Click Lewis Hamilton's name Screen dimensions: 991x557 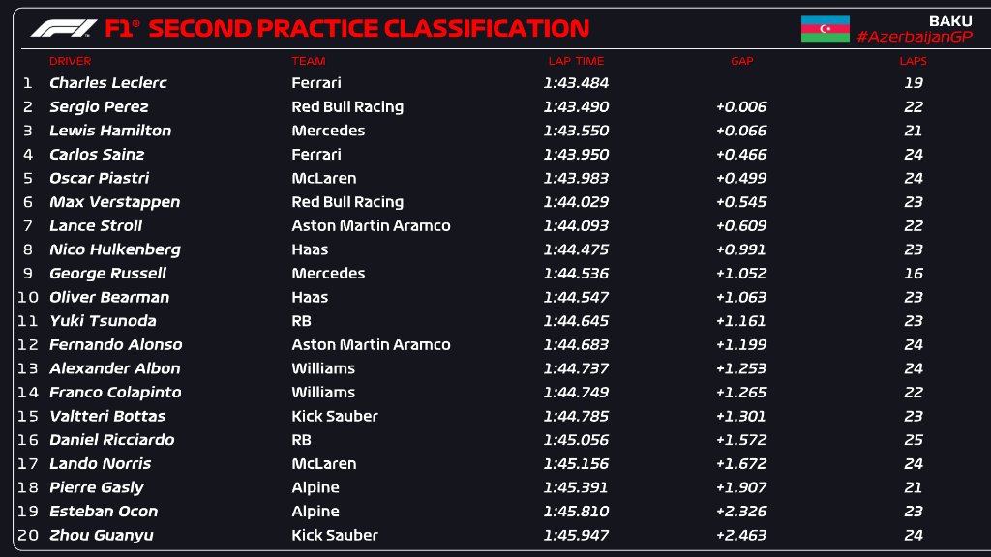click(x=110, y=131)
